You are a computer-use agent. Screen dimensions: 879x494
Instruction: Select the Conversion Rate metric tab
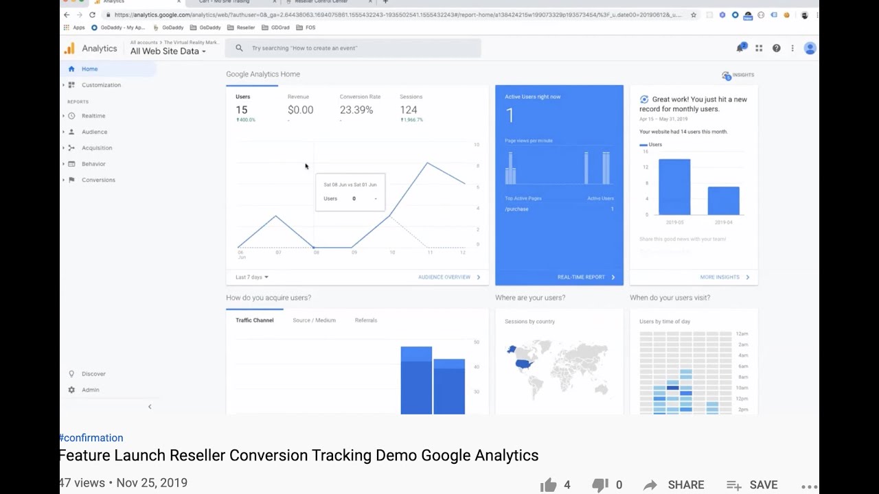(x=360, y=108)
